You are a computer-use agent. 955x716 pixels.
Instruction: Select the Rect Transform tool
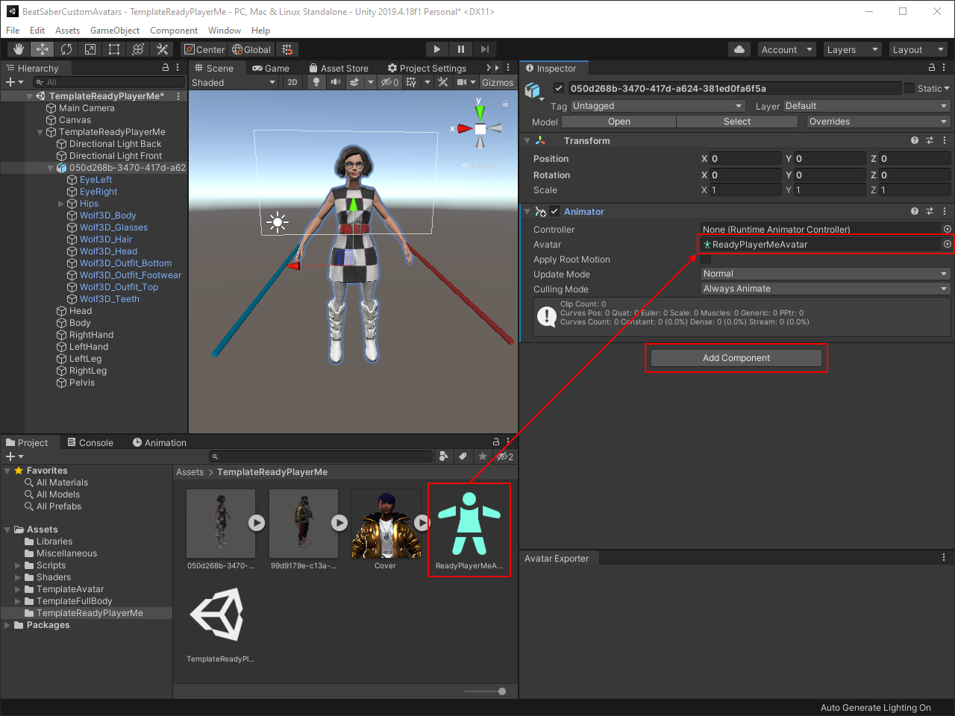(x=114, y=49)
